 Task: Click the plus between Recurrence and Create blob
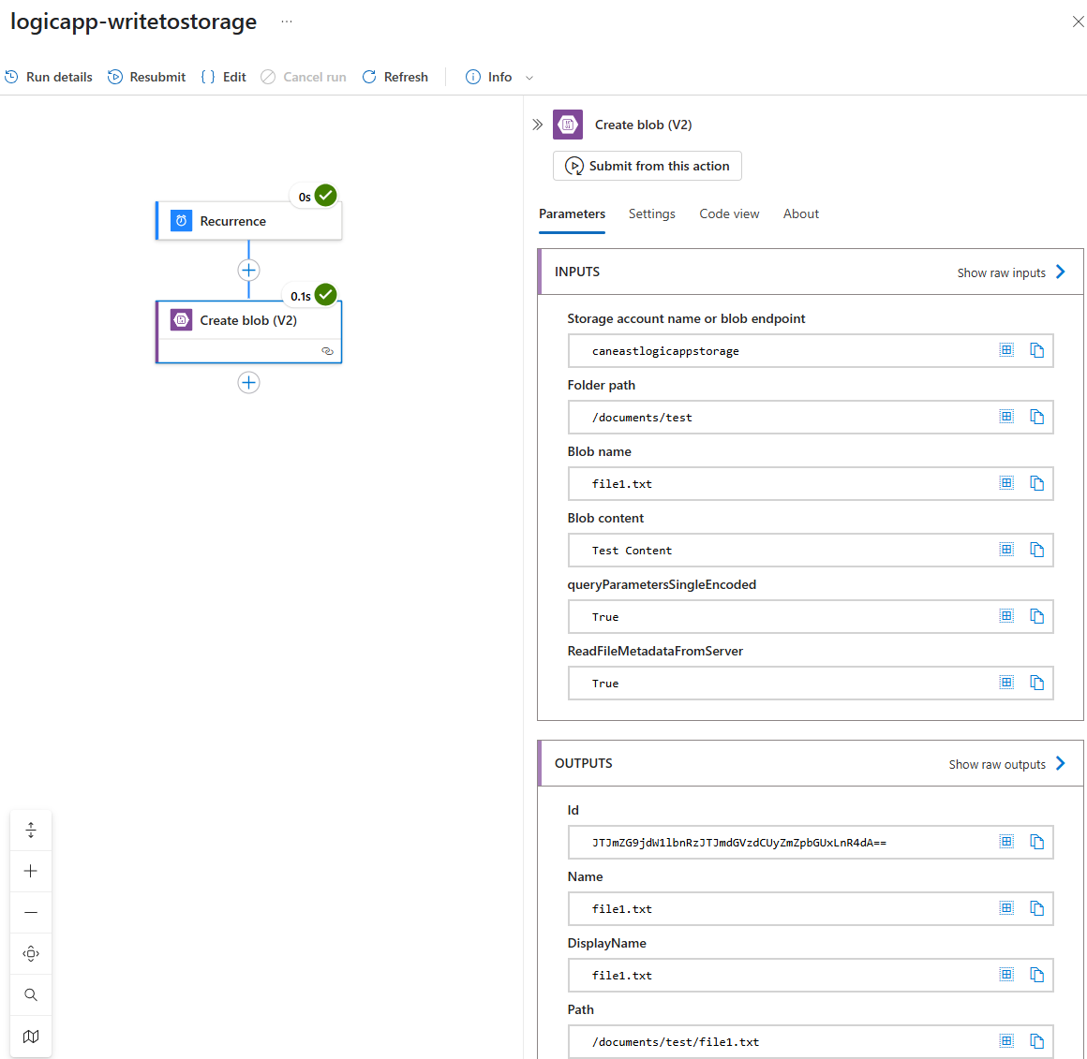click(x=248, y=271)
